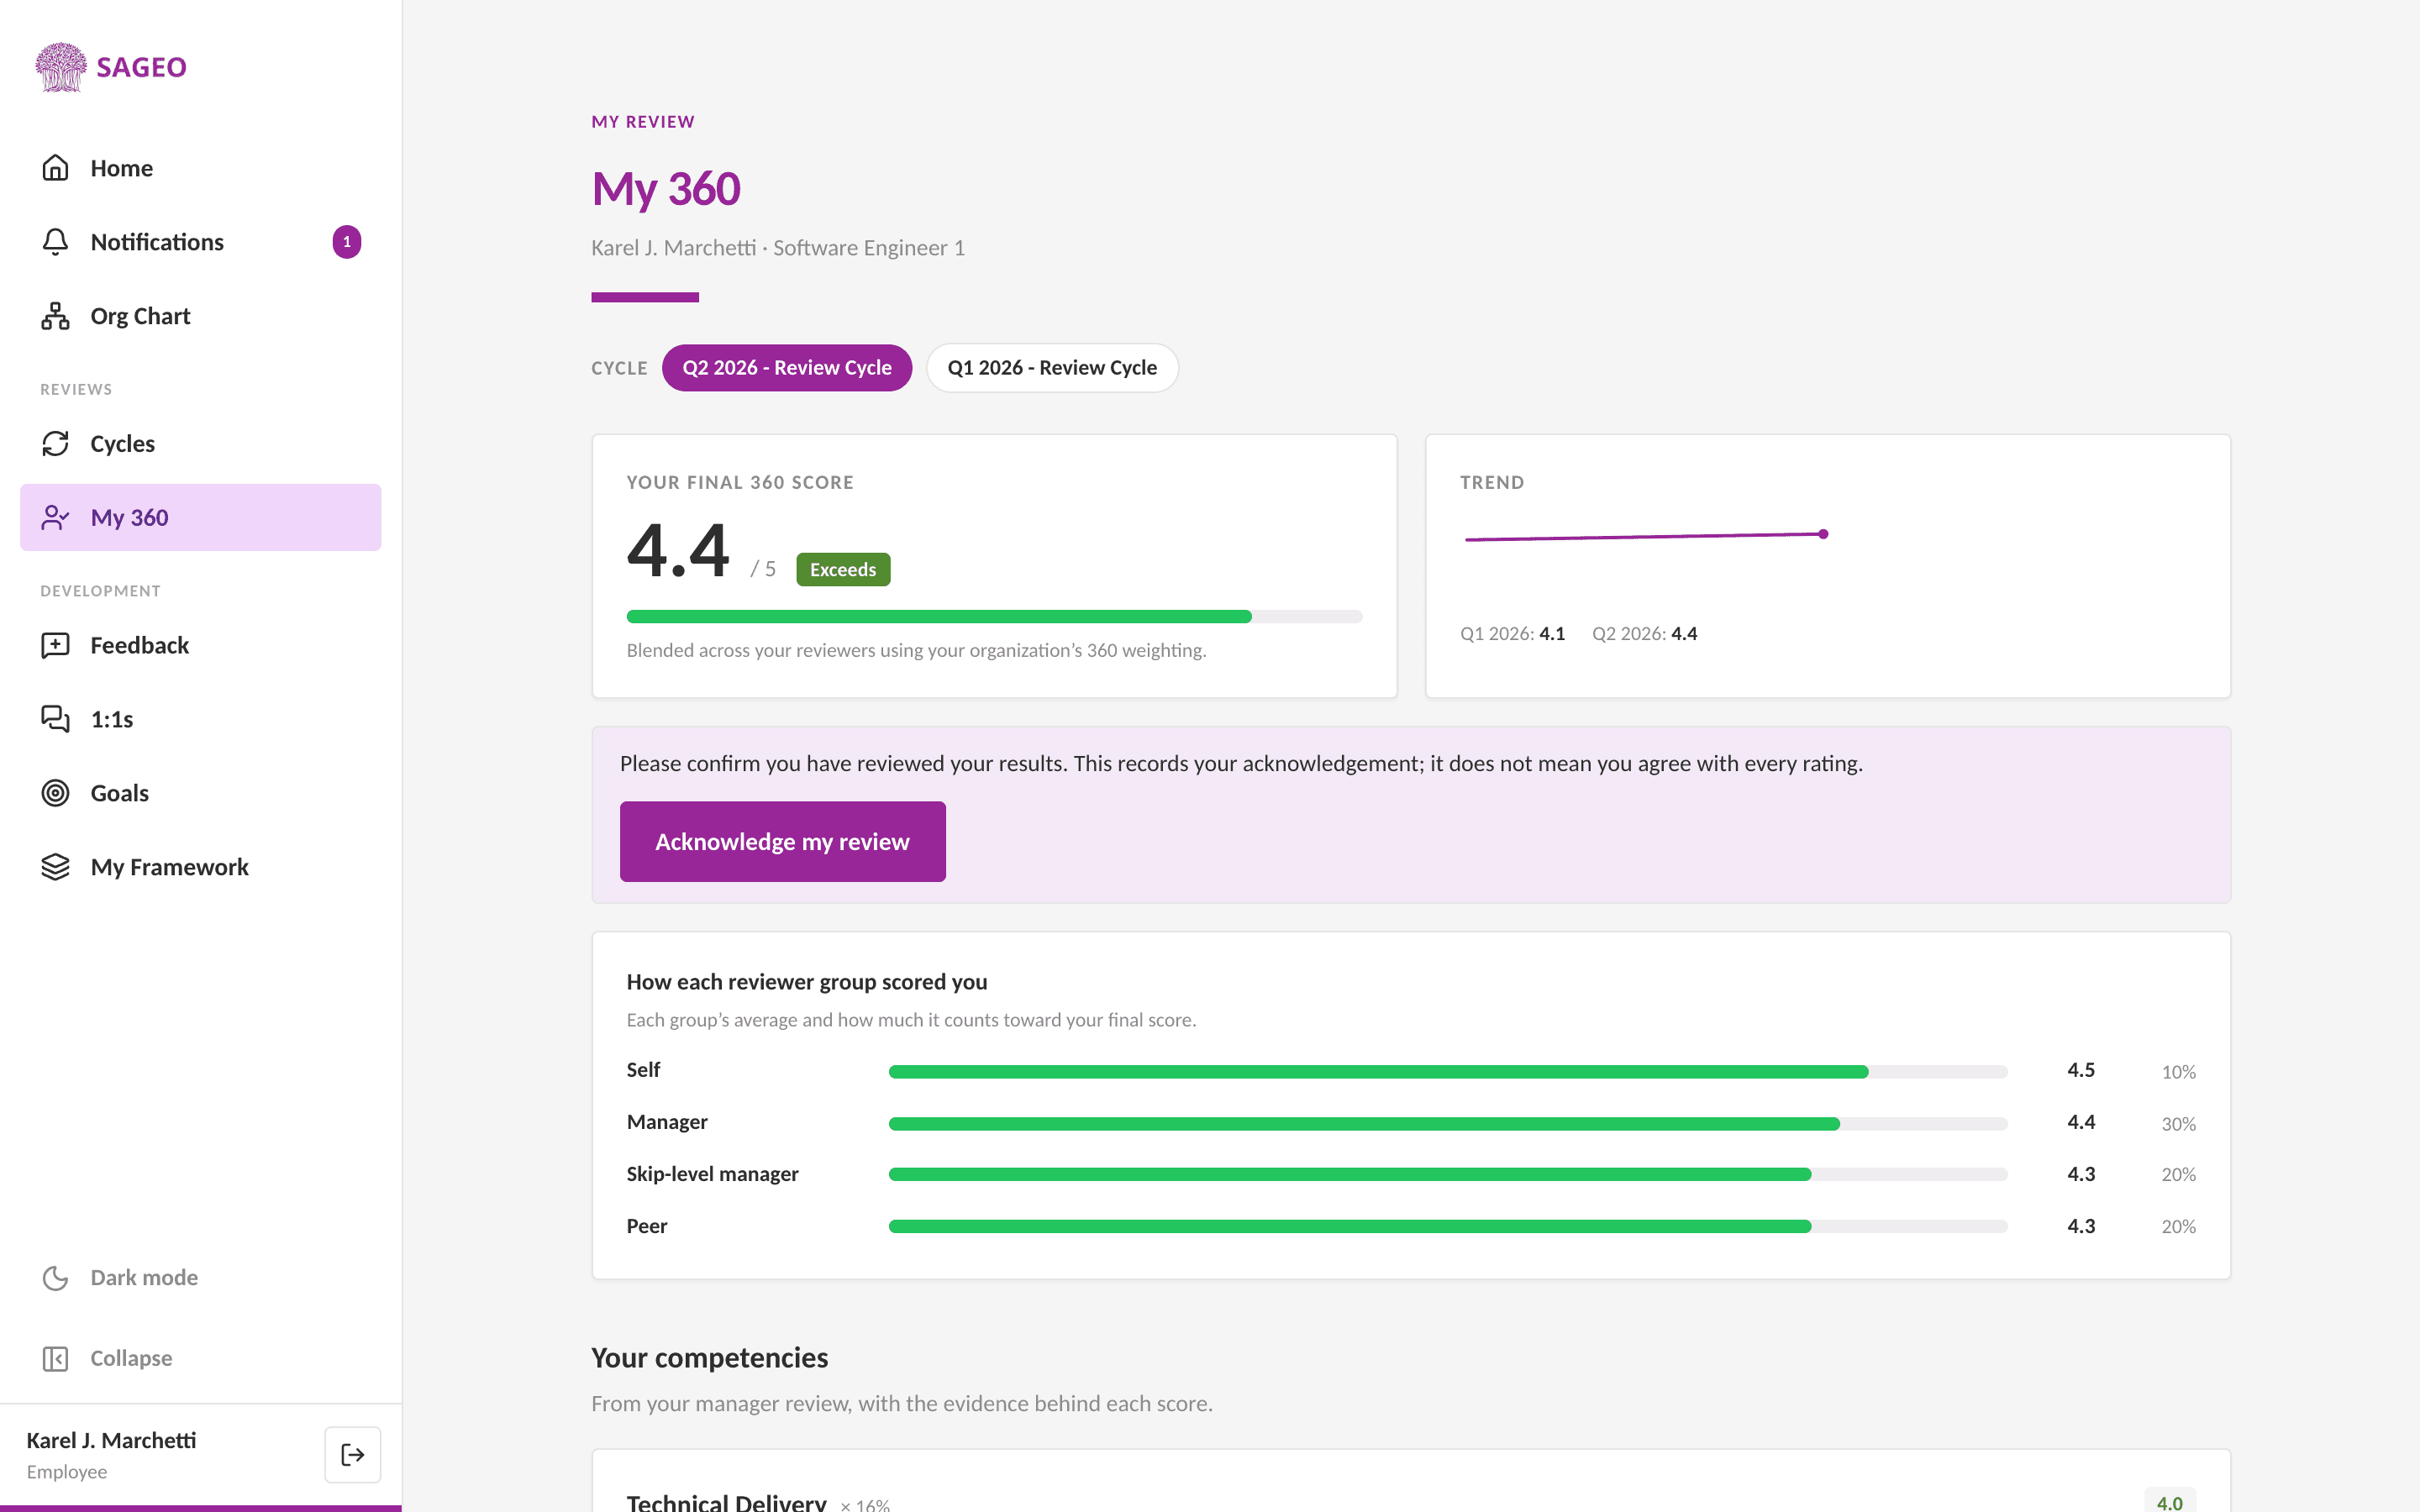Click 'Q2 2026: 4.4' trend value

pos(1644,633)
